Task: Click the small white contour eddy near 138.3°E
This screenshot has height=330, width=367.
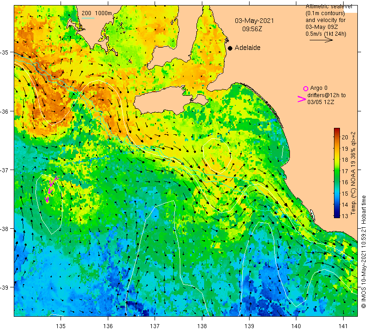Action: [x=217, y=155]
